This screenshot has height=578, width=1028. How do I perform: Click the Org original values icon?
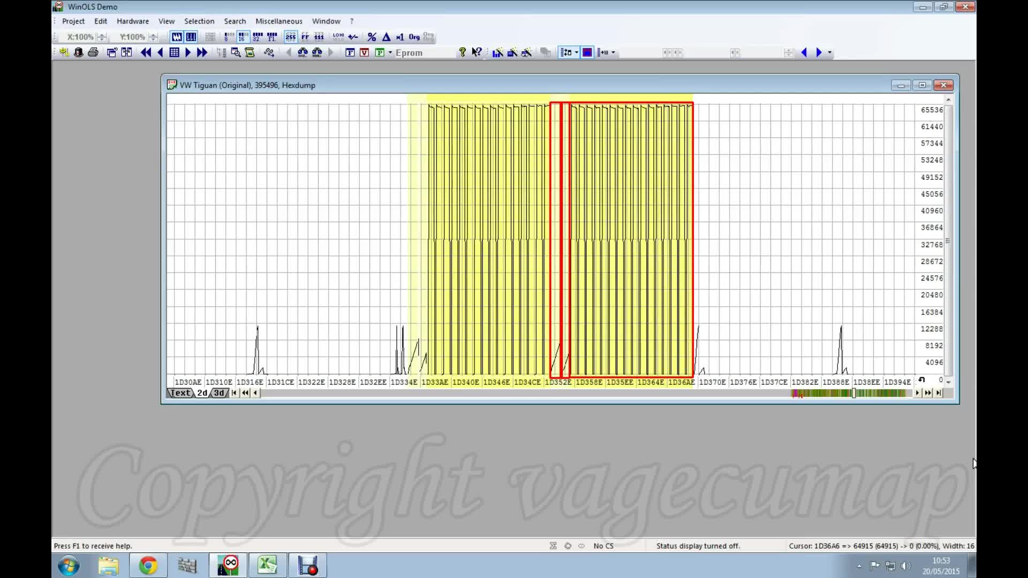pos(414,37)
